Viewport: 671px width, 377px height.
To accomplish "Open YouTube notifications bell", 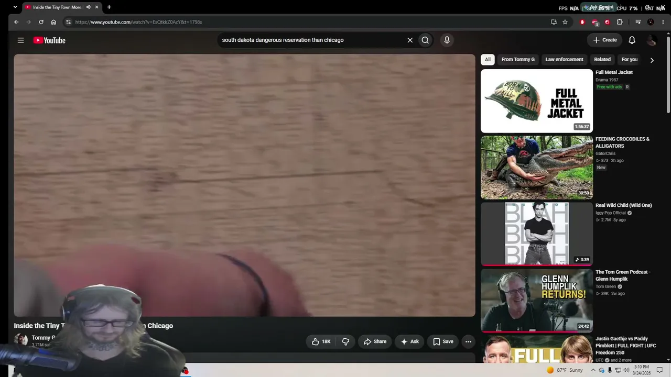I will click(x=632, y=40).
